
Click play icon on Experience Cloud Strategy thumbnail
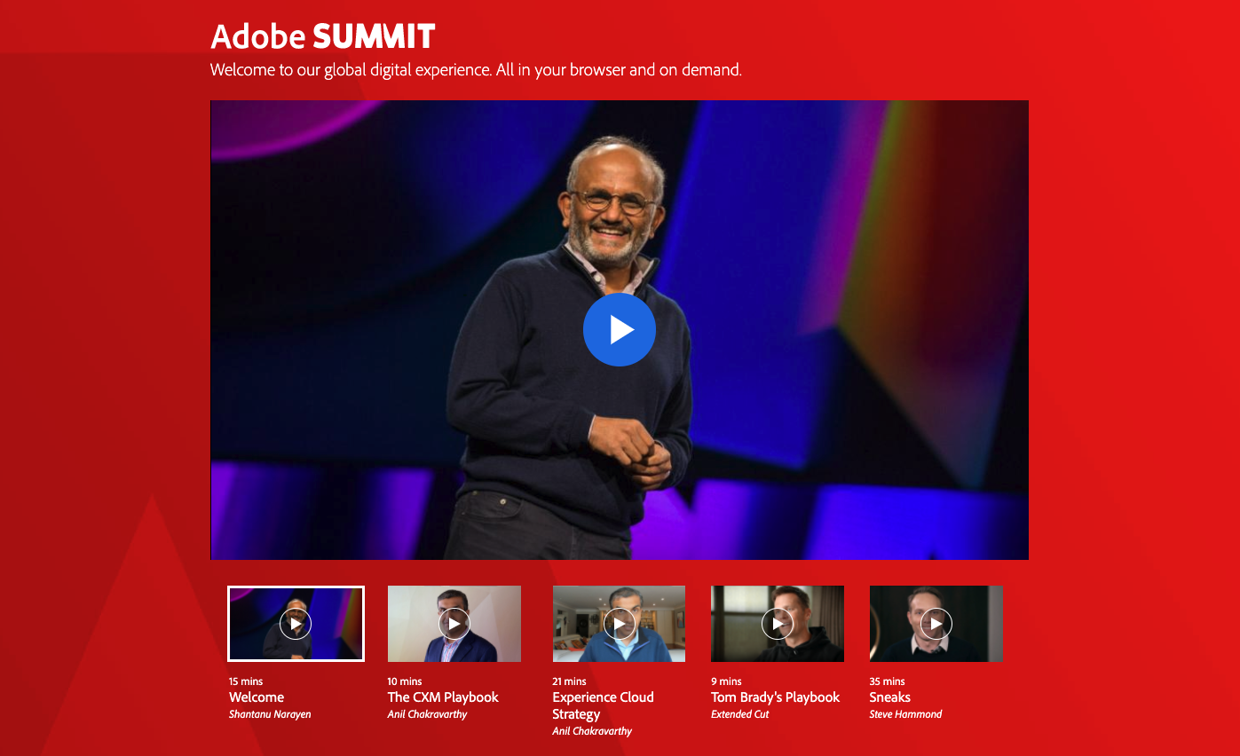point(619,624)
